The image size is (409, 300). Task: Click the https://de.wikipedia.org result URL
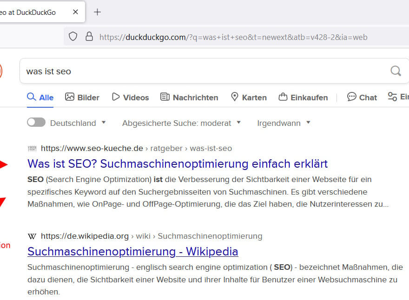point(85,236)
